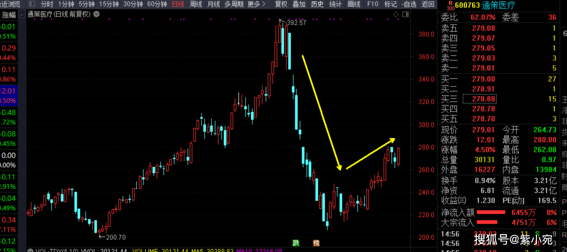Activate the 画线 drawing tools
The image size is (567, 252).
[354, 4]
